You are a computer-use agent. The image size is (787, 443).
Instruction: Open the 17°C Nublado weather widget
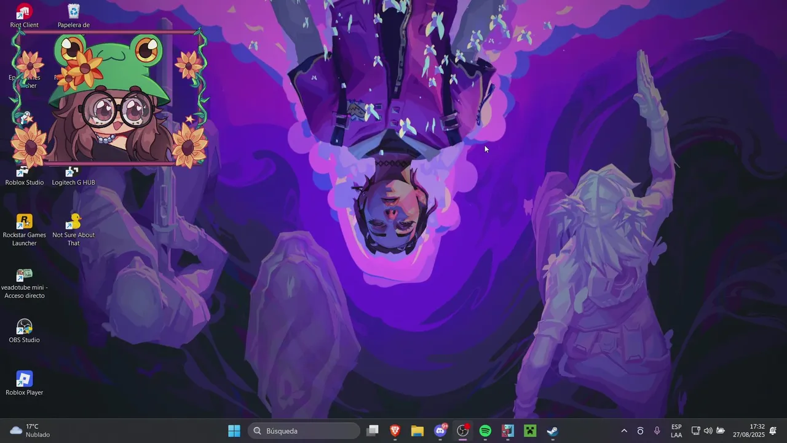point(30,431)
